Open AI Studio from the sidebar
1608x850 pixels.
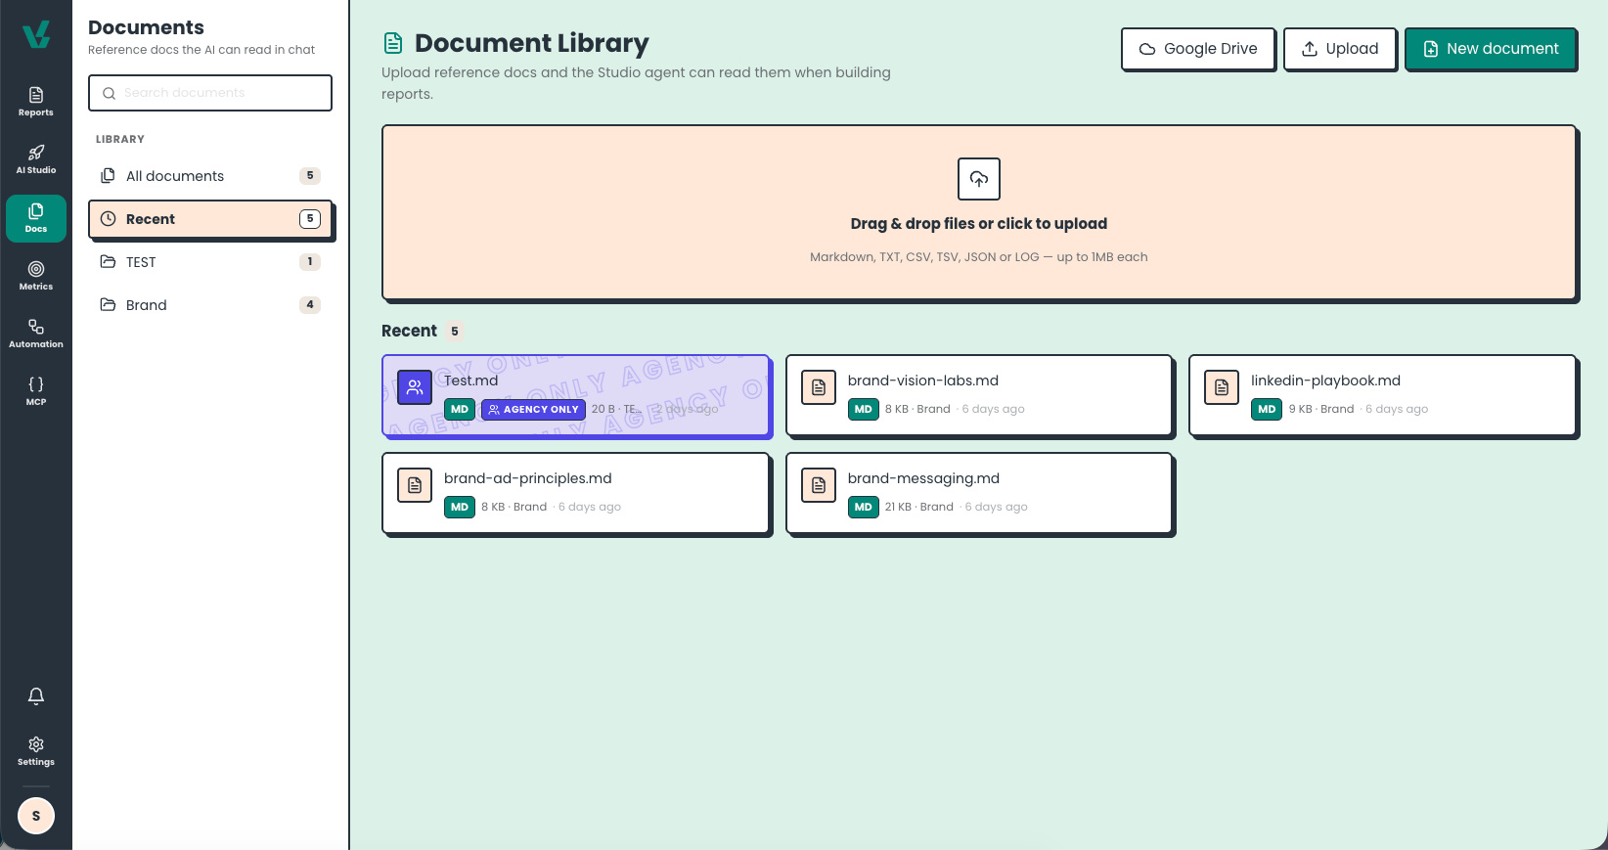coord(36,159)
